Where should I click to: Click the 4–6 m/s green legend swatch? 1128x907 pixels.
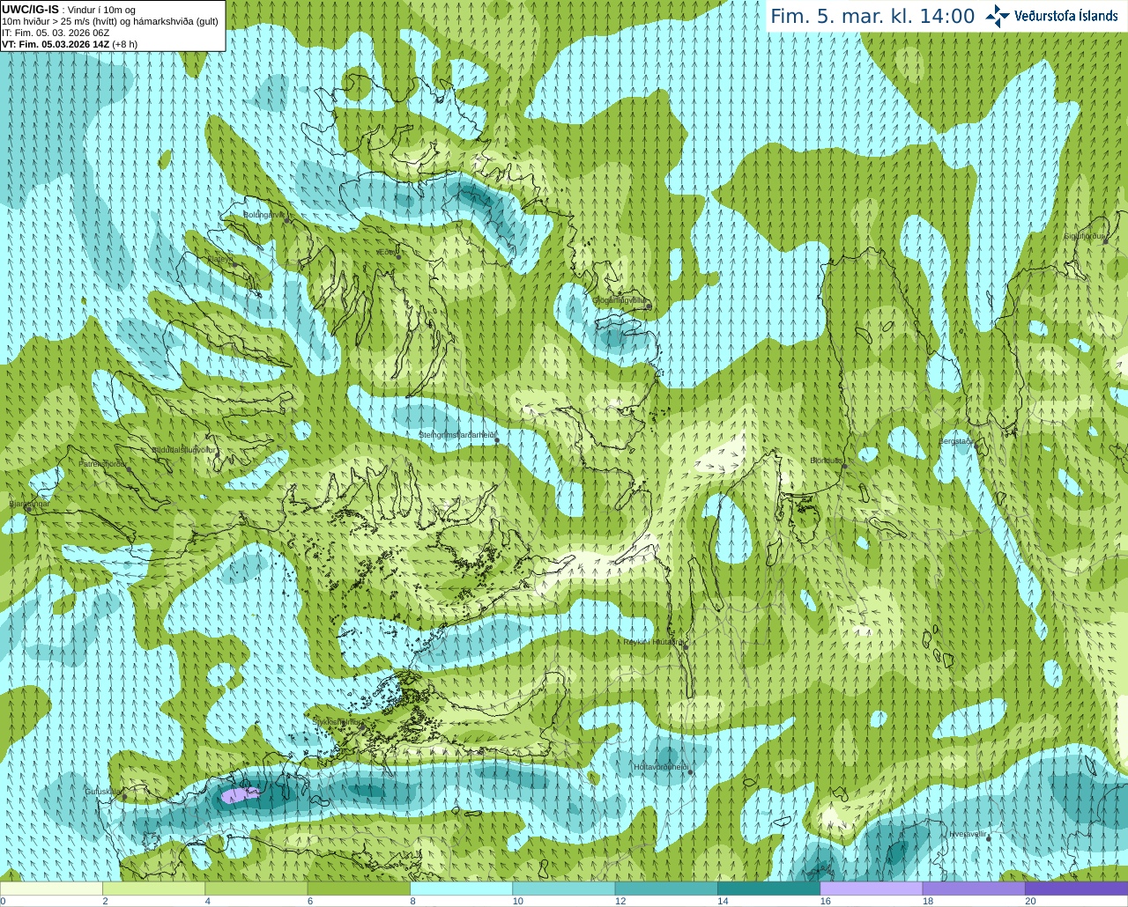click(256, 889)
